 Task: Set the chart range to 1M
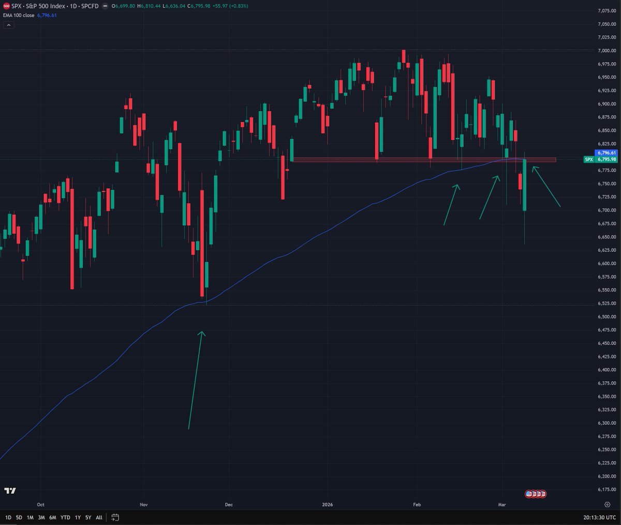tap(30, 517)
